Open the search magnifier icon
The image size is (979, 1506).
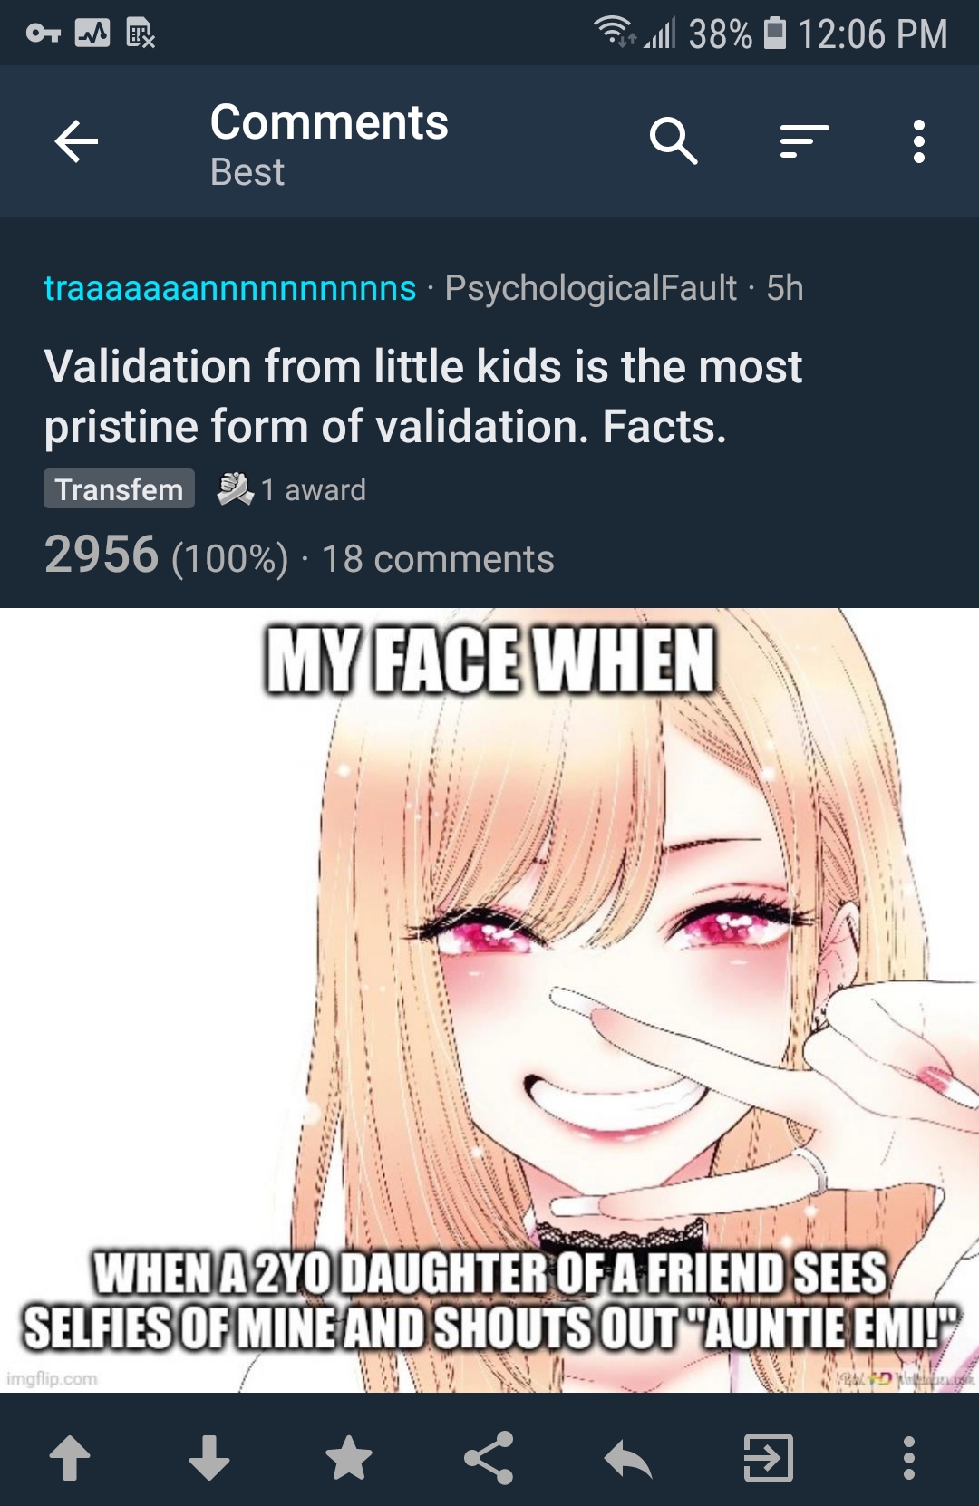tap(674, 141)
